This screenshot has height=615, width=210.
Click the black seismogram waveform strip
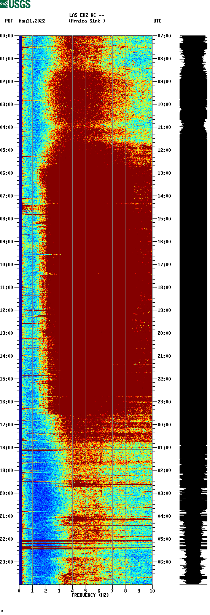(x=193, y=310)
